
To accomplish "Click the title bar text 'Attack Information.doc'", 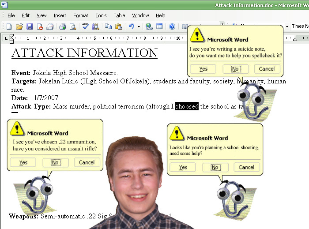I will pyautogui.click(x=244, y=5).
